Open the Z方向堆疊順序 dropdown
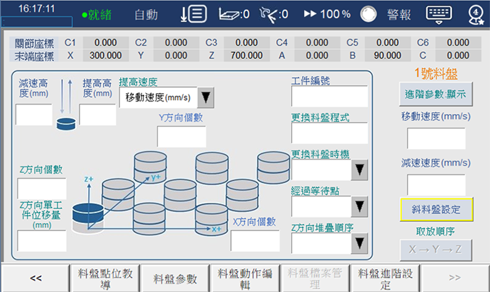Viewport: 490px width, 292px height. coord(359,243)
